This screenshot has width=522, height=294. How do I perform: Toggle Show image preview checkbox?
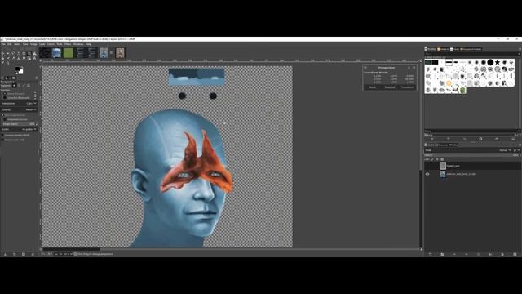click(x=2, y=115)
